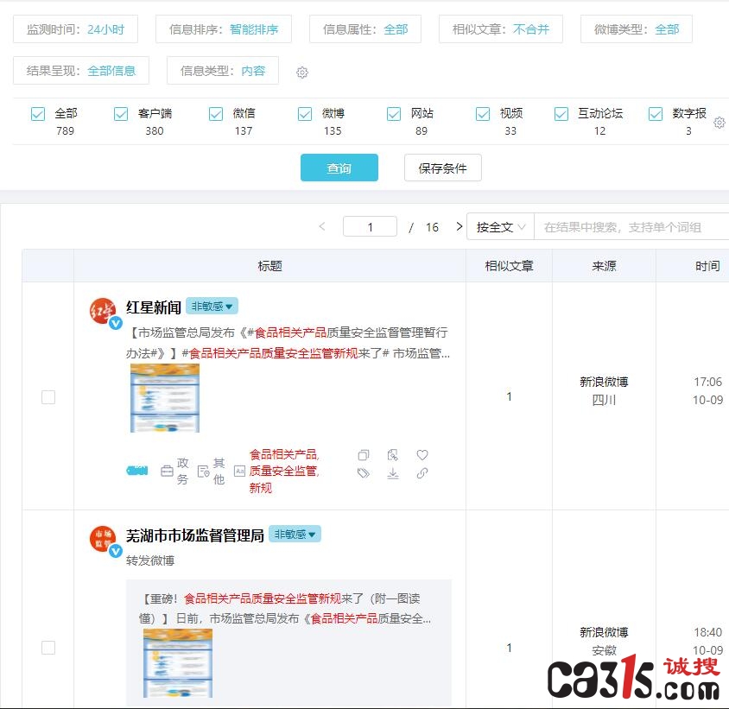
Task: Click the document-link icon in 红星新闻 row
Action: pyautogui.click(x=393, y=455)
